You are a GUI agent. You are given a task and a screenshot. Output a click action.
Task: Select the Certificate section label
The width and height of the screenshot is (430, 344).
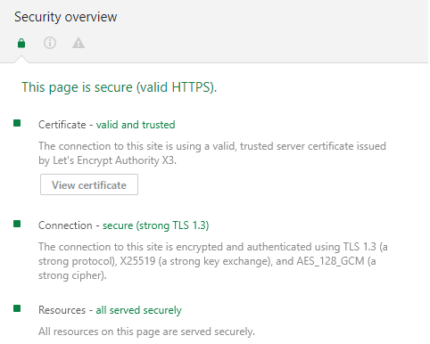click(x=62, y=125)
